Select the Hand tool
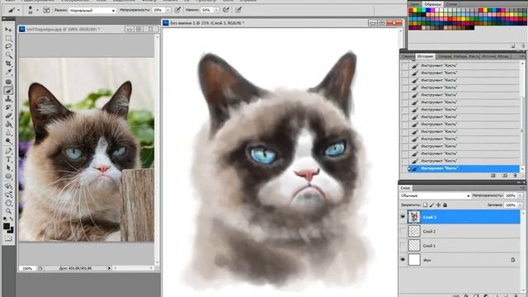Image resolution: width=528 pixels, height=297 pixels. [8, 203]
